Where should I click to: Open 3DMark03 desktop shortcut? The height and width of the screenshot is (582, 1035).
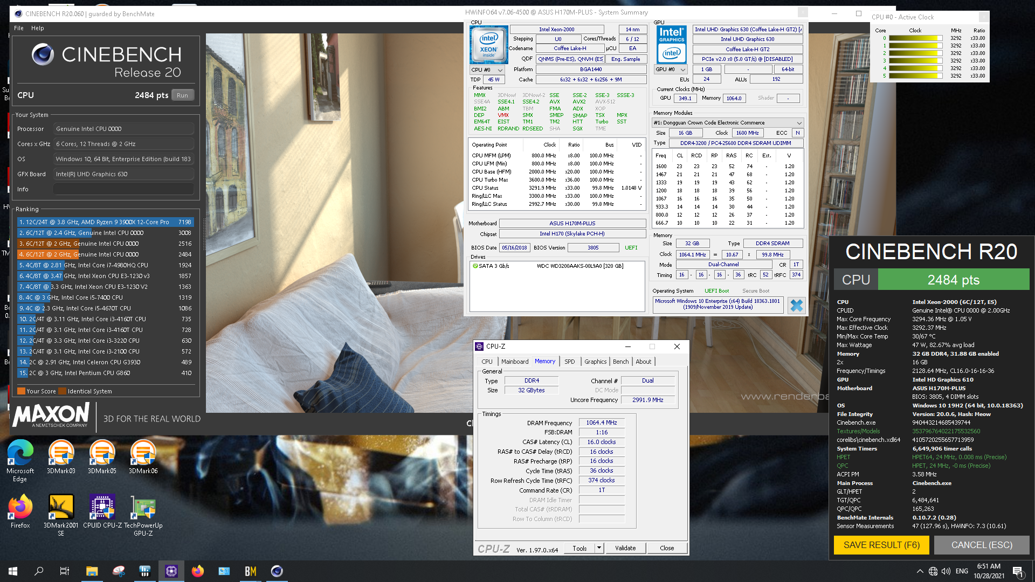point(61,453)
